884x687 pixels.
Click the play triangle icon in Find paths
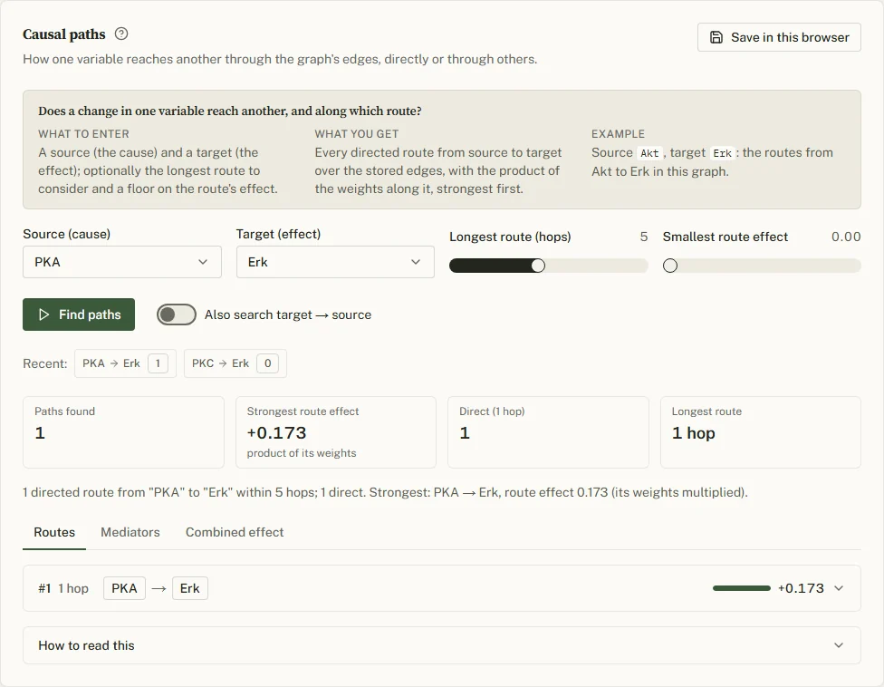[43, 314]
